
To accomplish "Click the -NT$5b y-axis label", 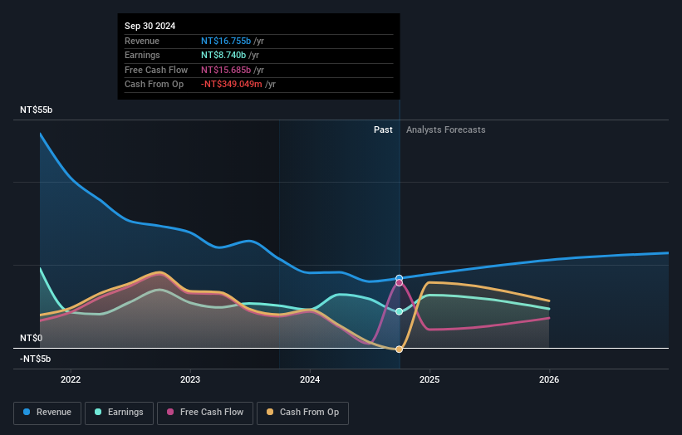I will click(35, 359).
